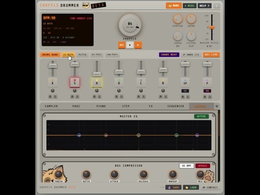The image size is (260, 195).
Task: Mute the R channel
Action: point(161,97)
